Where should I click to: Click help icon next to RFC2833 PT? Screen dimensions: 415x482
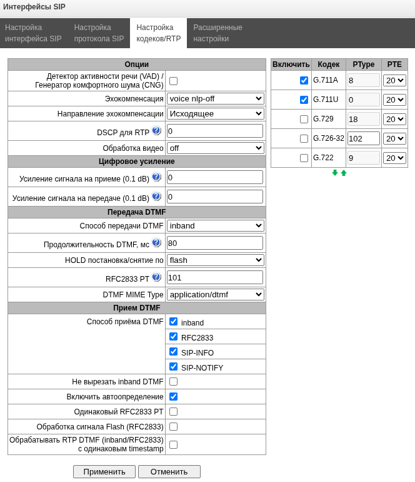156,277
